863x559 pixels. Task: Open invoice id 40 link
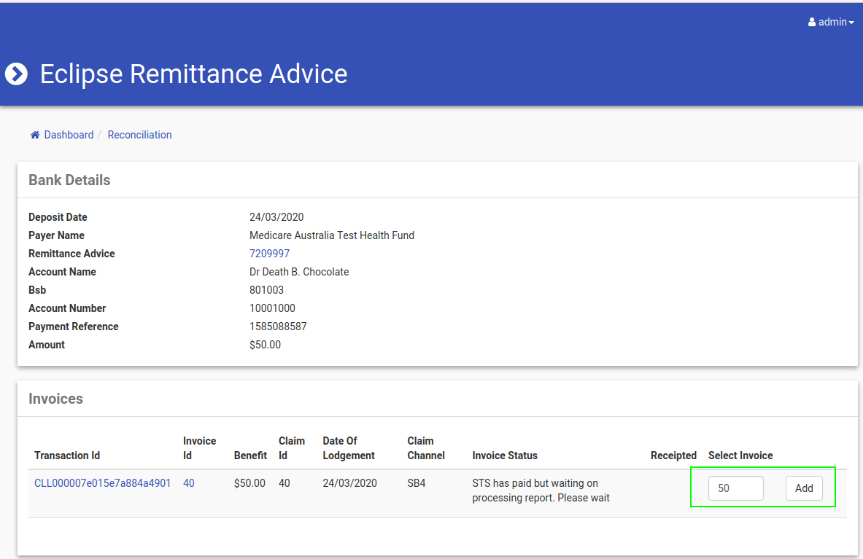[189, 483]
